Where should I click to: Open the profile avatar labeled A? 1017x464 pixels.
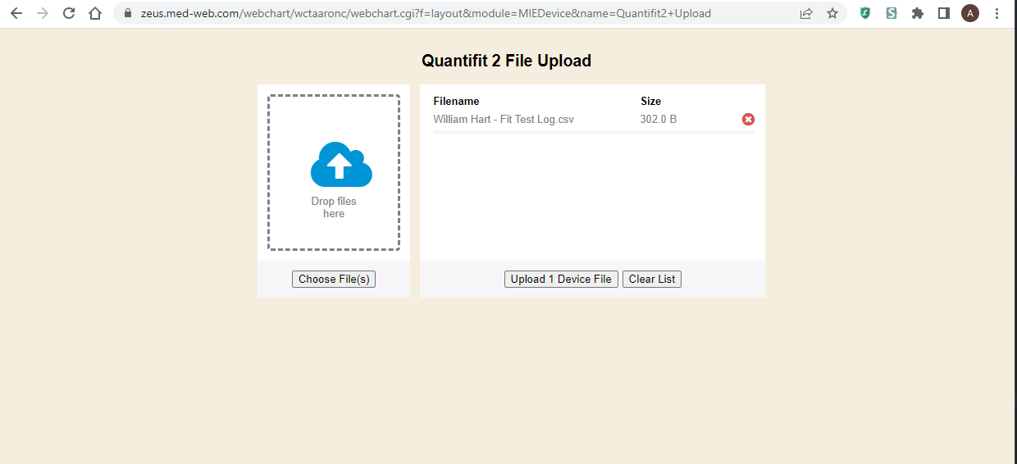click(970, 13)
